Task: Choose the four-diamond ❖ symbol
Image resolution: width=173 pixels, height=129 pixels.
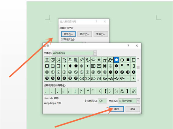Action: 82,66
